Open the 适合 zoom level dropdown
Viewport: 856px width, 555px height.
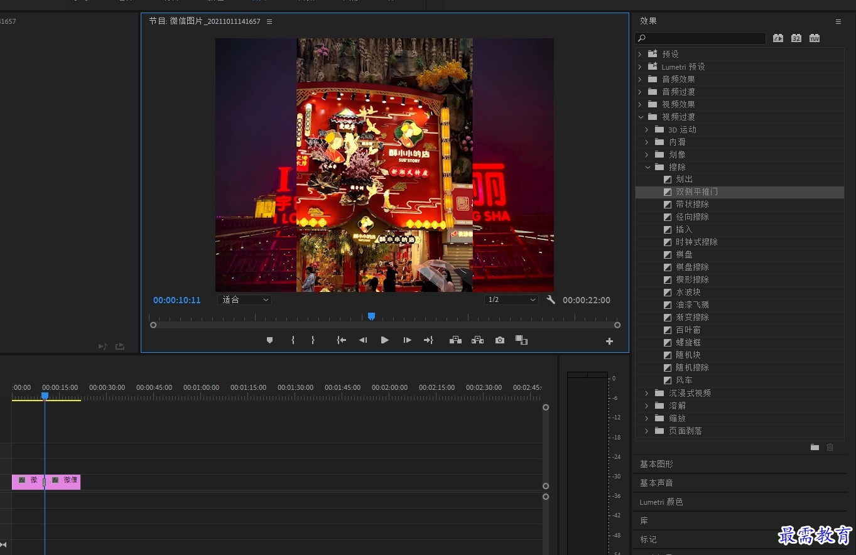244,300
